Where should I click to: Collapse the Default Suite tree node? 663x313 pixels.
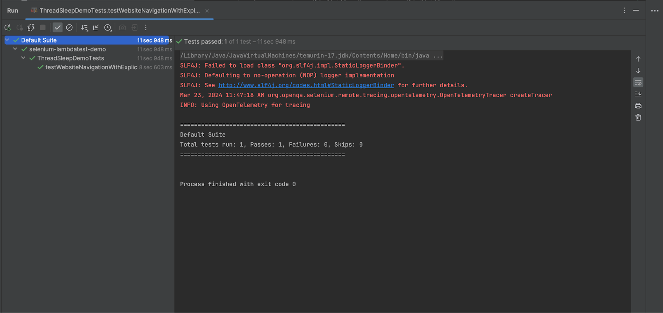pos(7,40)
